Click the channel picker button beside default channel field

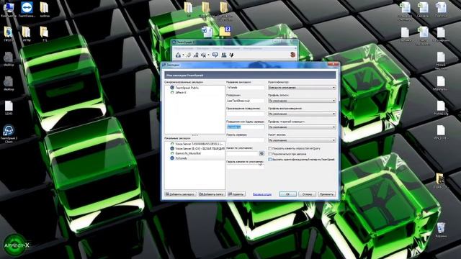(261, 153)
